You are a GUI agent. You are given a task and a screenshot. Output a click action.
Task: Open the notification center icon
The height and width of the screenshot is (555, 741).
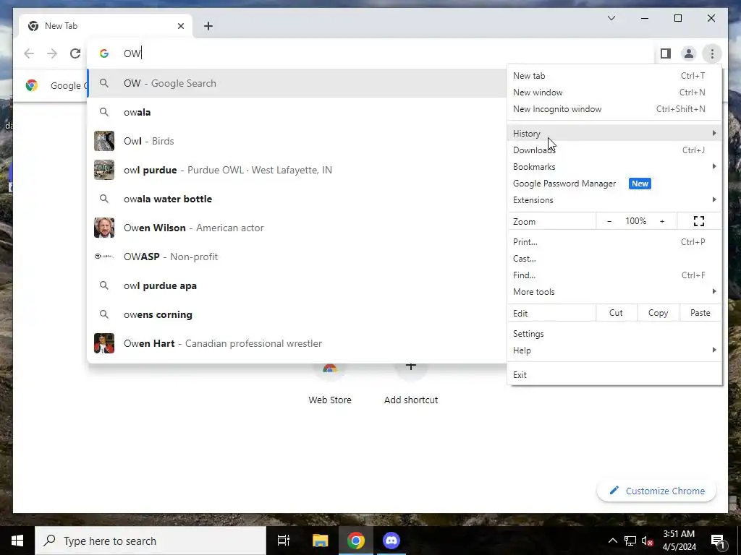click(x=718, y=541)
